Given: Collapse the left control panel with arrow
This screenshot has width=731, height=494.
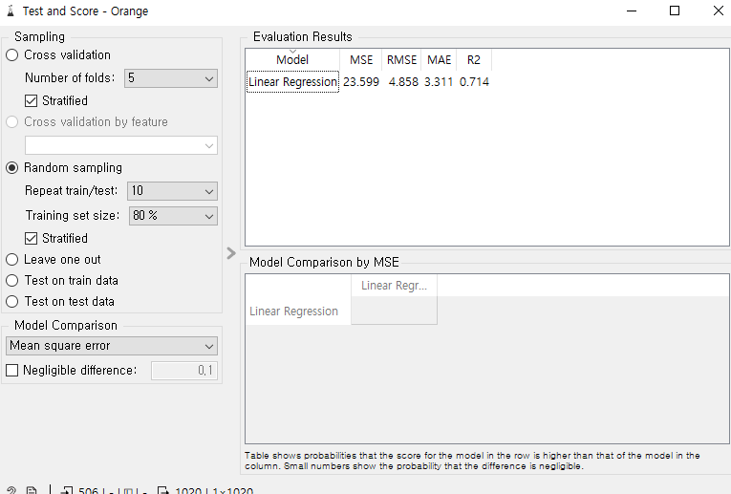Looking at the screenshot, I should tap(231, 253).
